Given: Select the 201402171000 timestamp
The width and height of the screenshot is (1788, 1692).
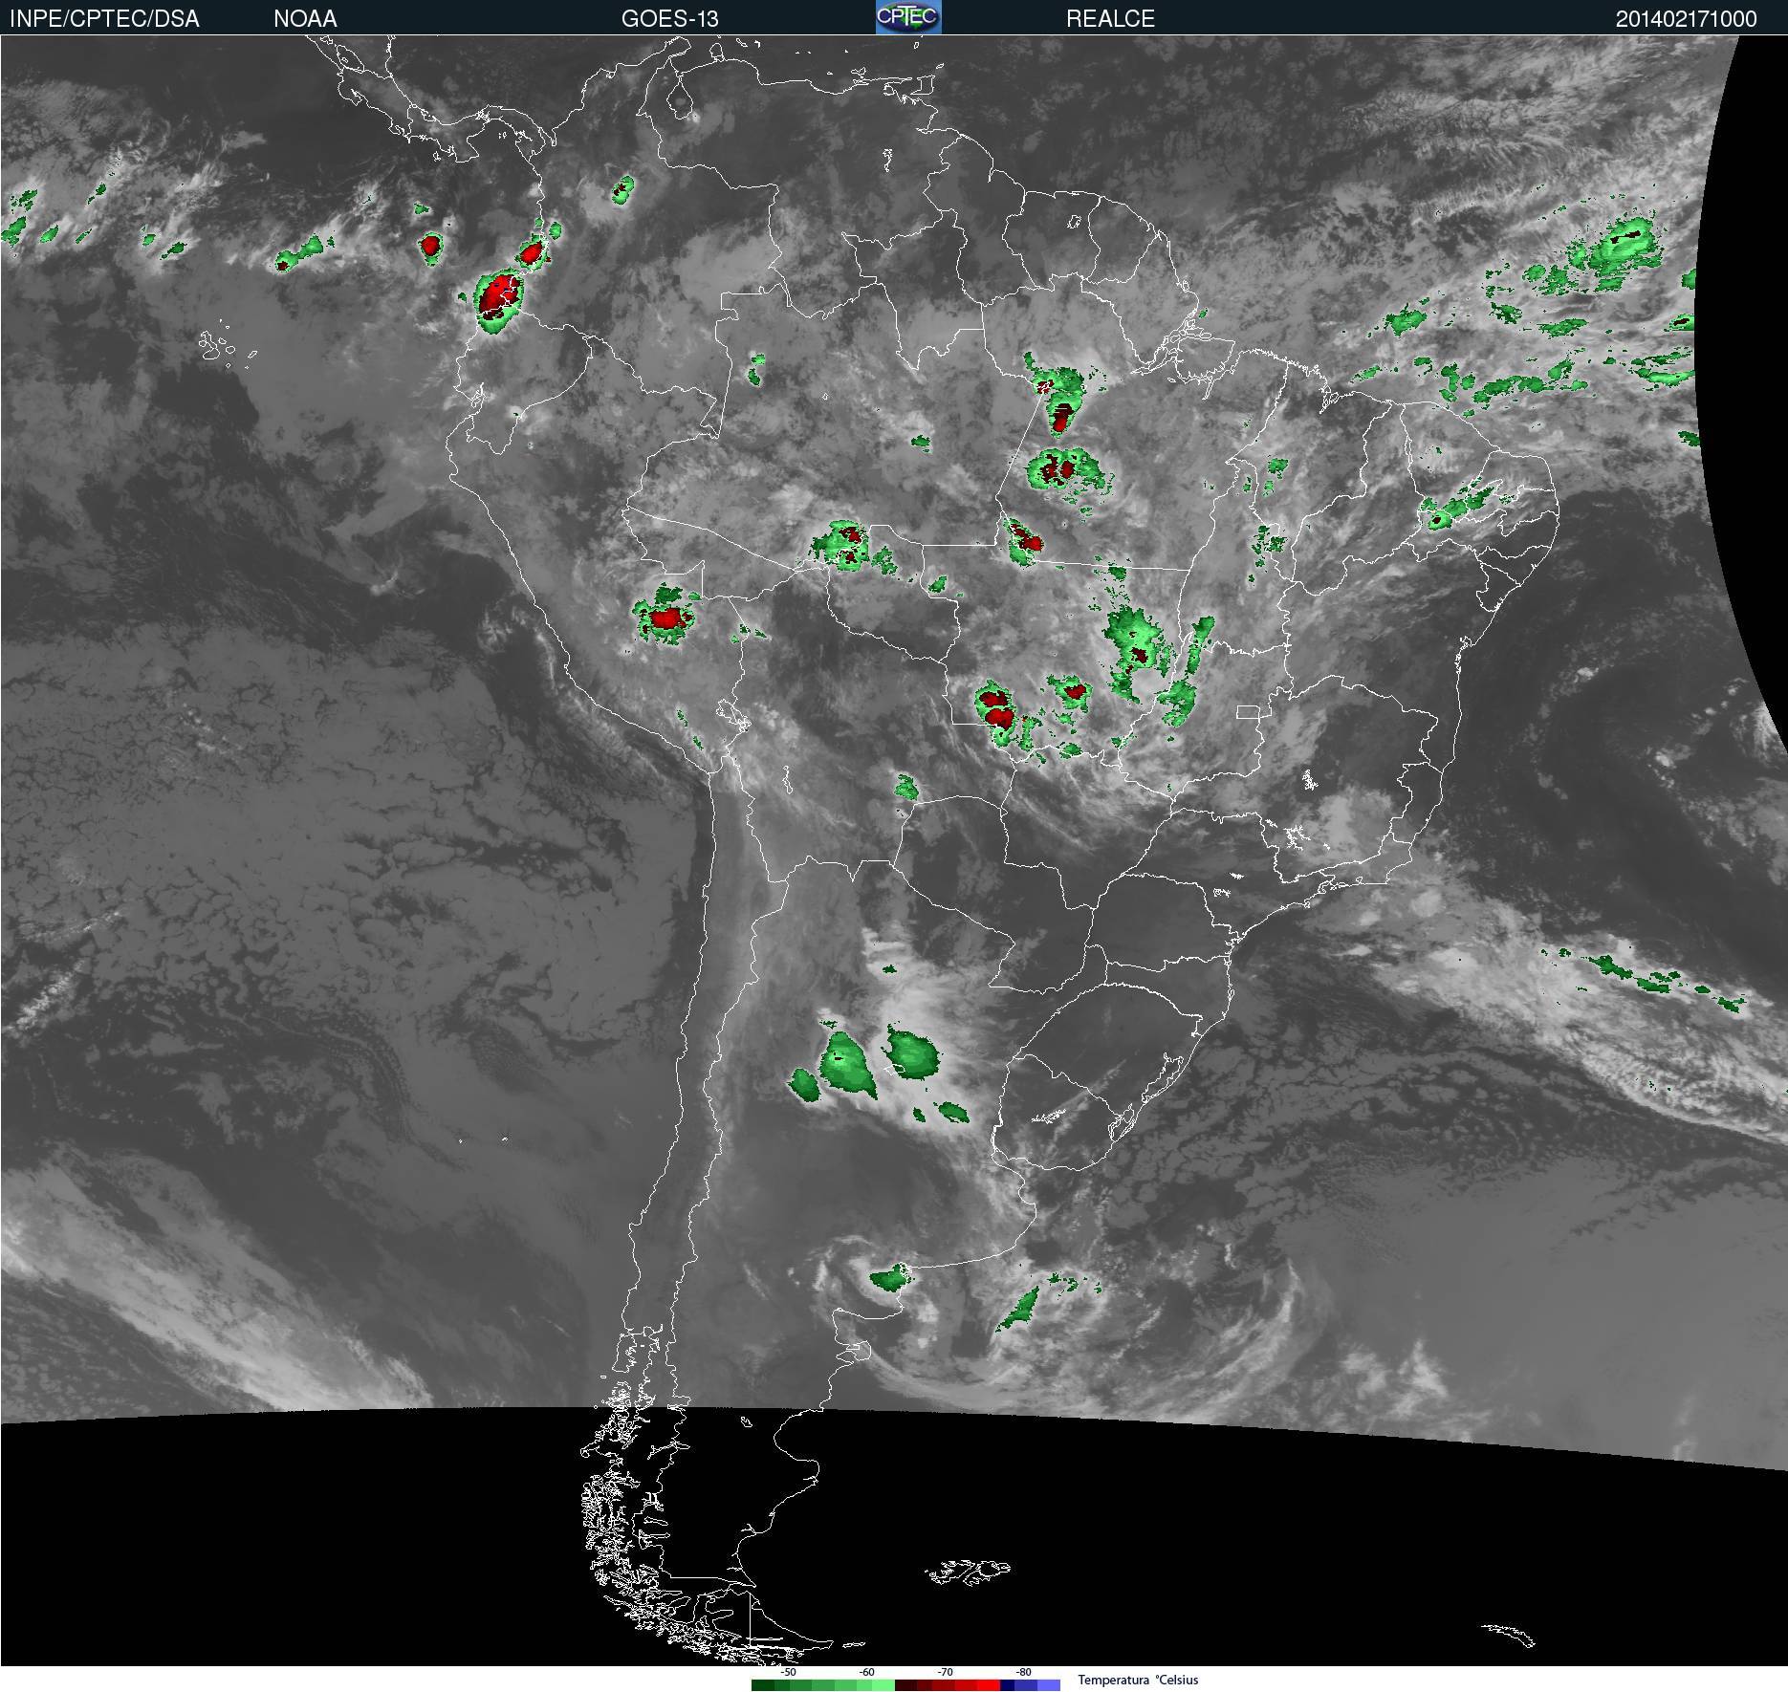Looking at the screenshot, I should 1686,18.
